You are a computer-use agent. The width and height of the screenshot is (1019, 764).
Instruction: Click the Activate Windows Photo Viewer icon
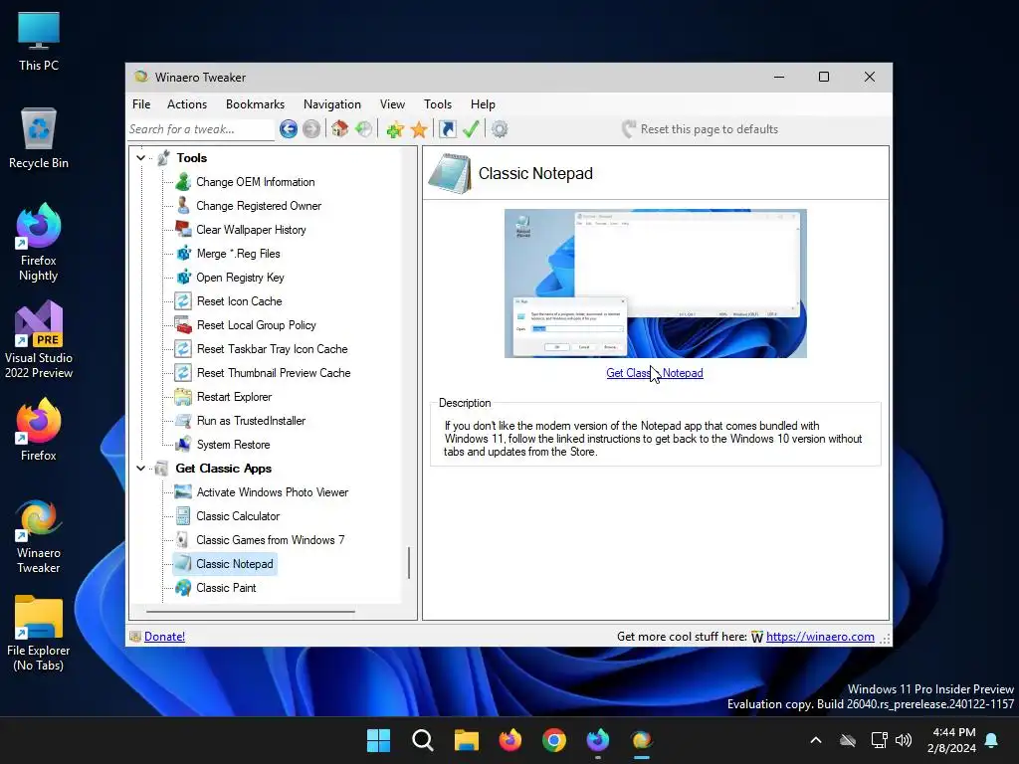pos(183,492)
